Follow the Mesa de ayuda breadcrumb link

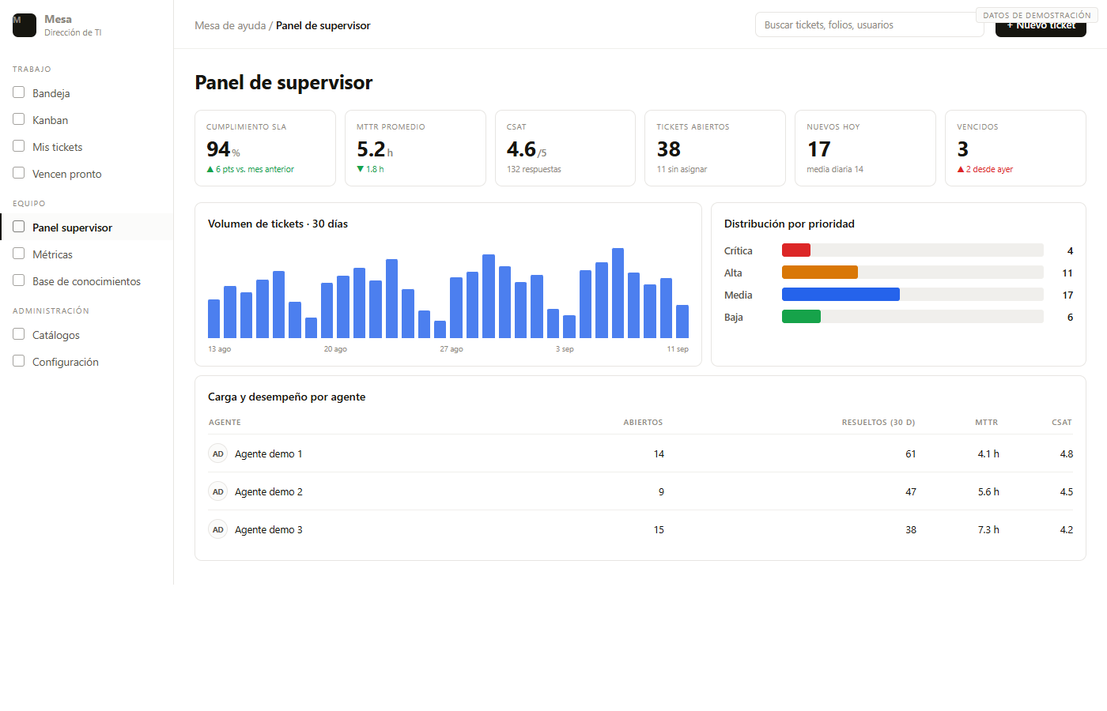(x=230, y=25)
